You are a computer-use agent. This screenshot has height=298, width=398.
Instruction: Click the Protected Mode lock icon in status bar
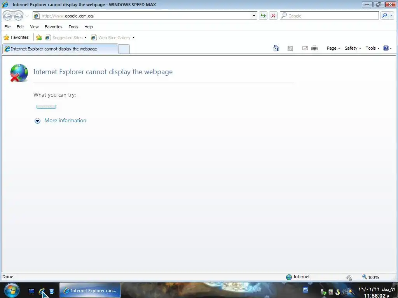(349, 277)
